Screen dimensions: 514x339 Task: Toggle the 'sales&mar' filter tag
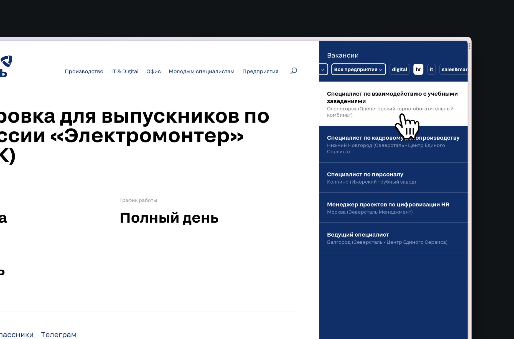(x=454, y=69)
